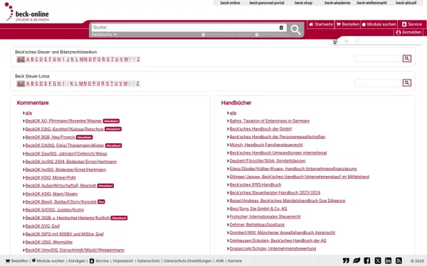The height and width of the screenshot is (266, 427).
Task: Open Beck'sches Steuerberater-Handbuch 2023/2024
Action: 275,193
